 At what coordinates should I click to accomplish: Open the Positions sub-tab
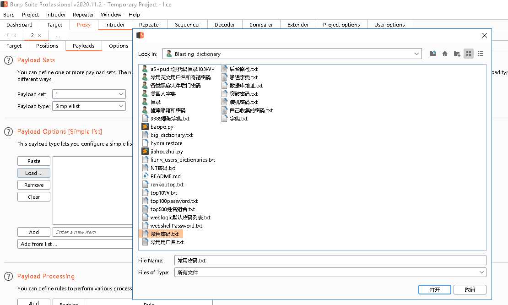tap(47, 46)
